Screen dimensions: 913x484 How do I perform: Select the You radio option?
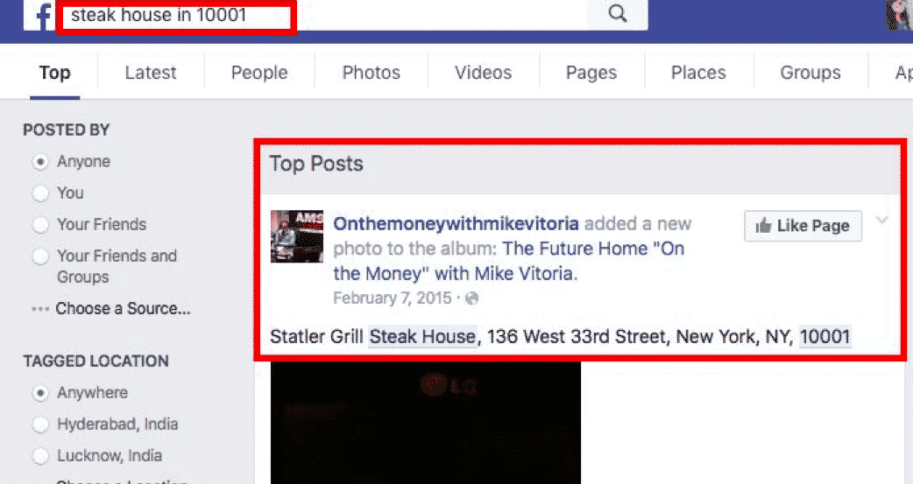(x=40, y=193)
